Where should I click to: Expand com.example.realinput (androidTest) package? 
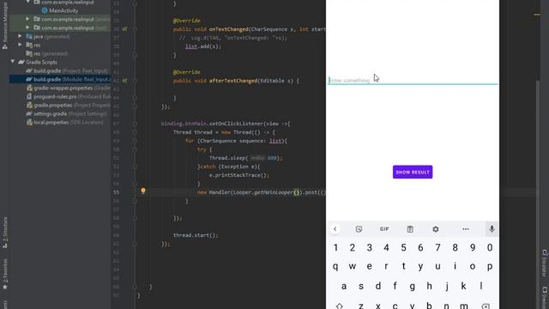tap(27, 19)
